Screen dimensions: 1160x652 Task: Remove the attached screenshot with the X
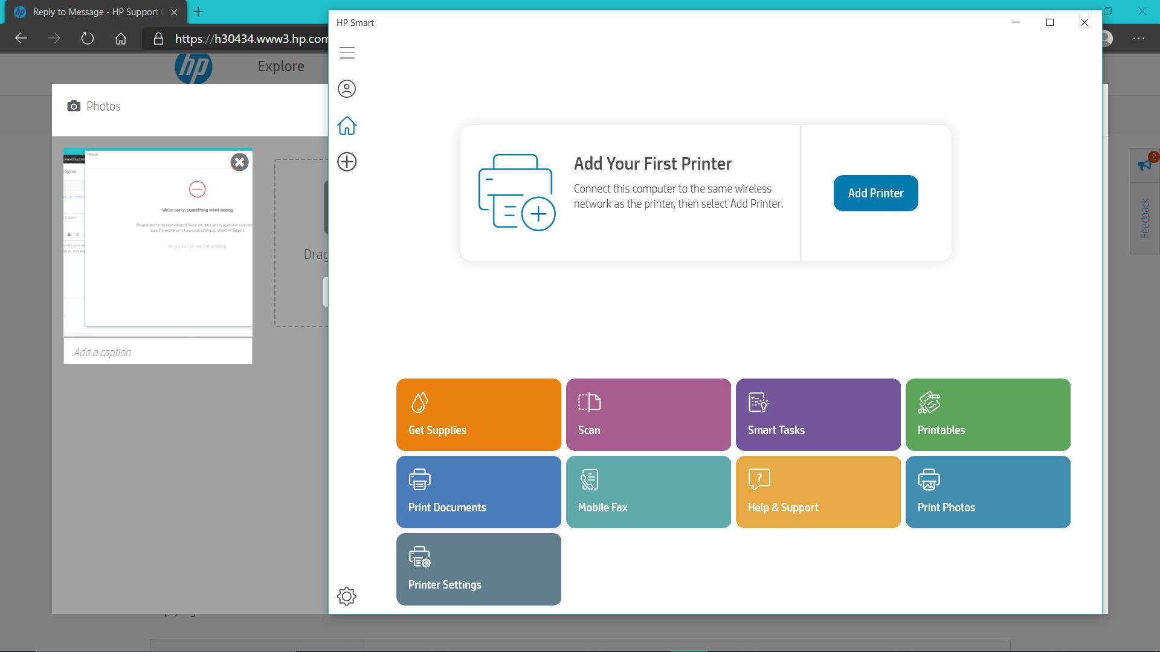click(x=239, y=162)
